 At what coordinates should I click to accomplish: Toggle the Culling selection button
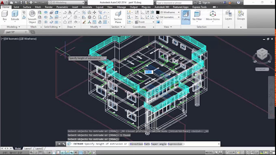[186, 17]
